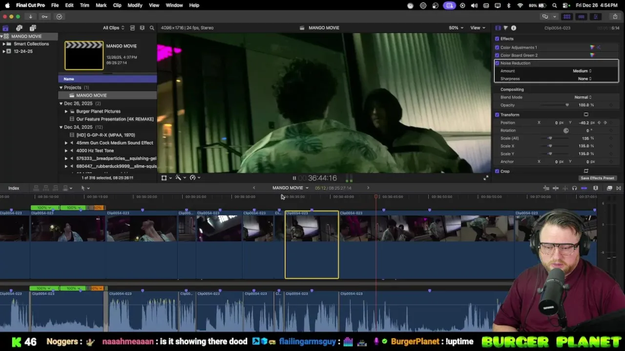625x351 pixels.
Task: Show or hide the Timeline panel
Action: point(581,17)
